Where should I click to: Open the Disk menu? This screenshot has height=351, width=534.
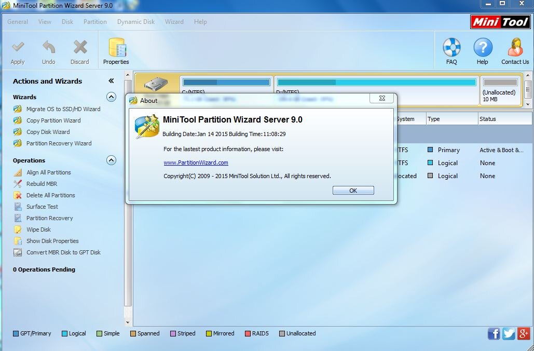pos(67,22)
